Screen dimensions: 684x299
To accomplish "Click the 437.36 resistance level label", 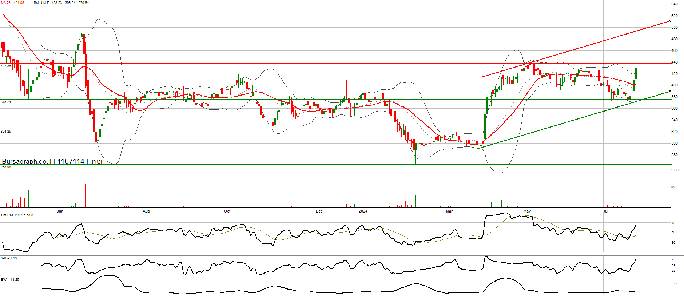I will (x=6, y=66).
